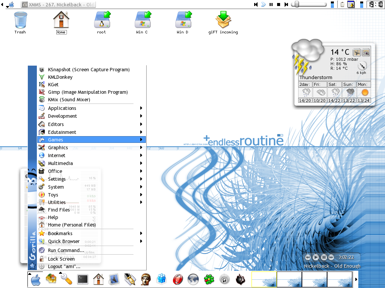Click play in desktop music widget
The height and width of the screenshot is (288, 385).
point(316,257)
